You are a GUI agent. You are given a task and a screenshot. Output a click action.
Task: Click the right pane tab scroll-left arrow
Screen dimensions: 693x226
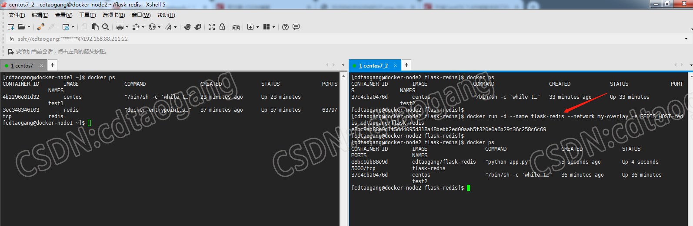(676, 65)
